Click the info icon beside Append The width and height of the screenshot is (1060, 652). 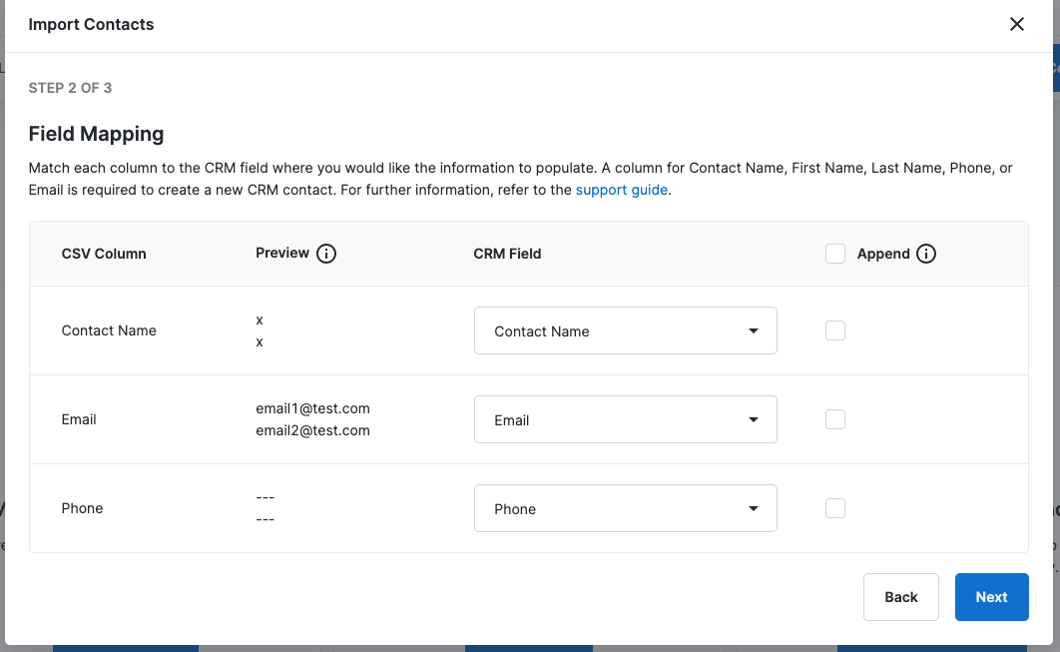pos(926,254)
